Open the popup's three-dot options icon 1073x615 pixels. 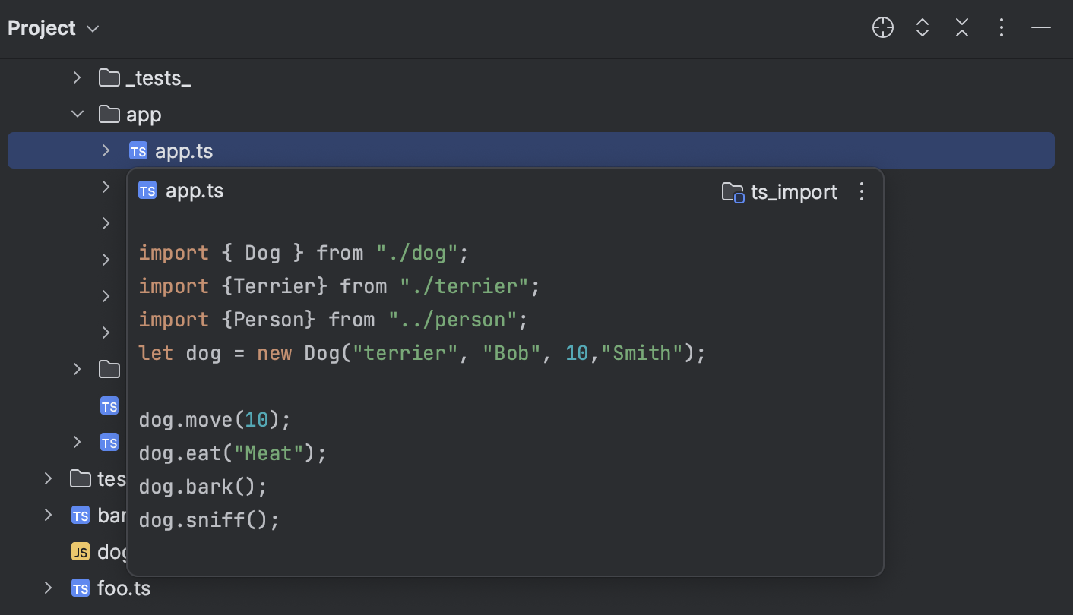(862, 192)
